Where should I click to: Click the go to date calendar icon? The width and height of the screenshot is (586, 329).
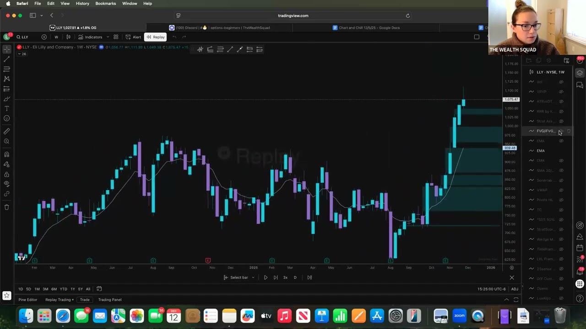[99, 289]
